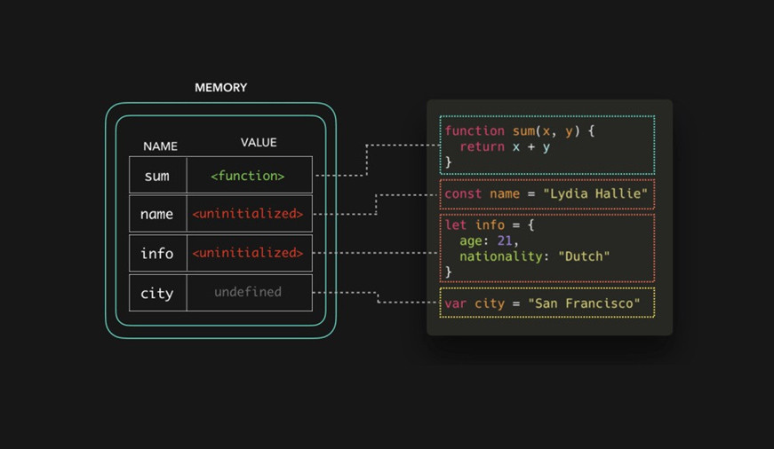This screenshot has width=774, height=449.
Task: Click the number 21 after age
Action: coord(505,240)
